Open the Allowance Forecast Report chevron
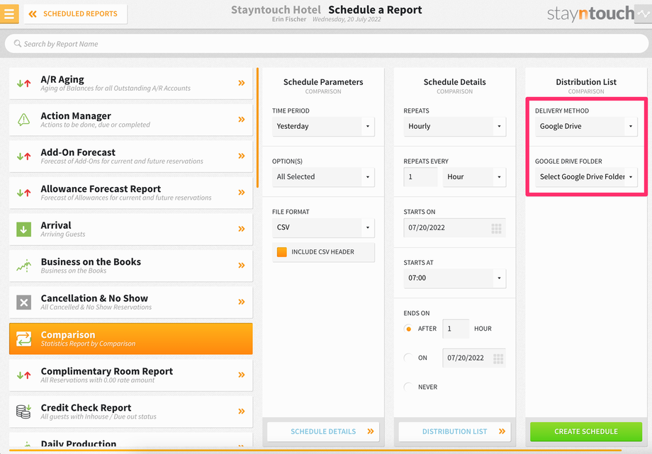The height and width of the screenshot is (454, 652). point(242,193)
